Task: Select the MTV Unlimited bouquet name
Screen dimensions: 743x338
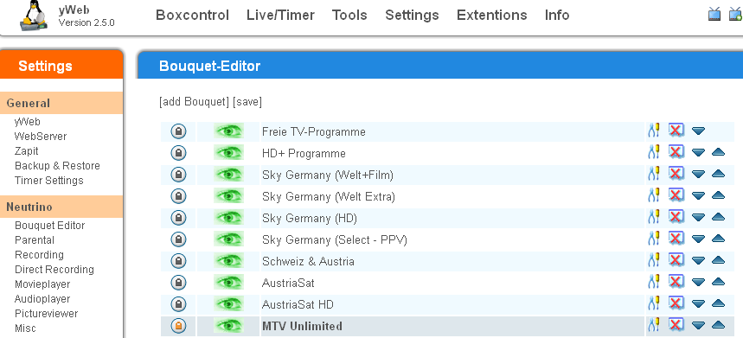Action: tap(302, 326)
